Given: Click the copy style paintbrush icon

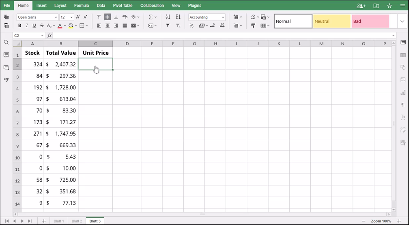Looking at the screenshot, I should [253, 25].
